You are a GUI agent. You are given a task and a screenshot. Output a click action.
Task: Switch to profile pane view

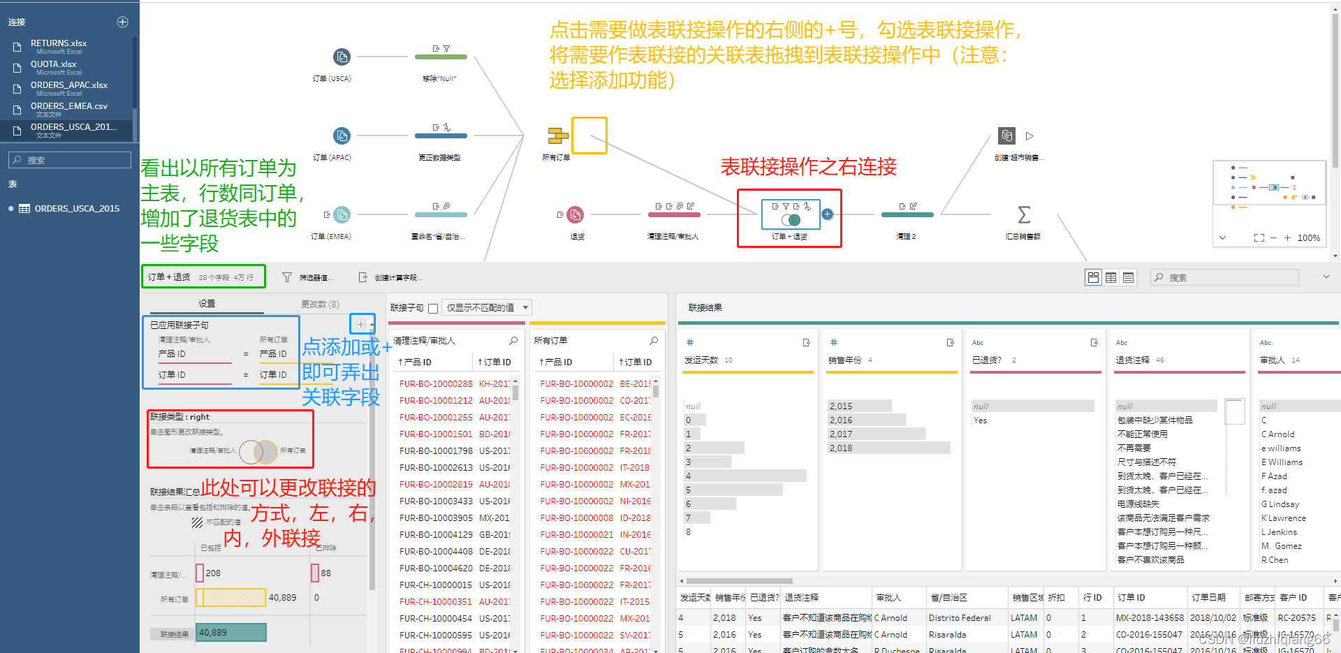point(1093,277)
